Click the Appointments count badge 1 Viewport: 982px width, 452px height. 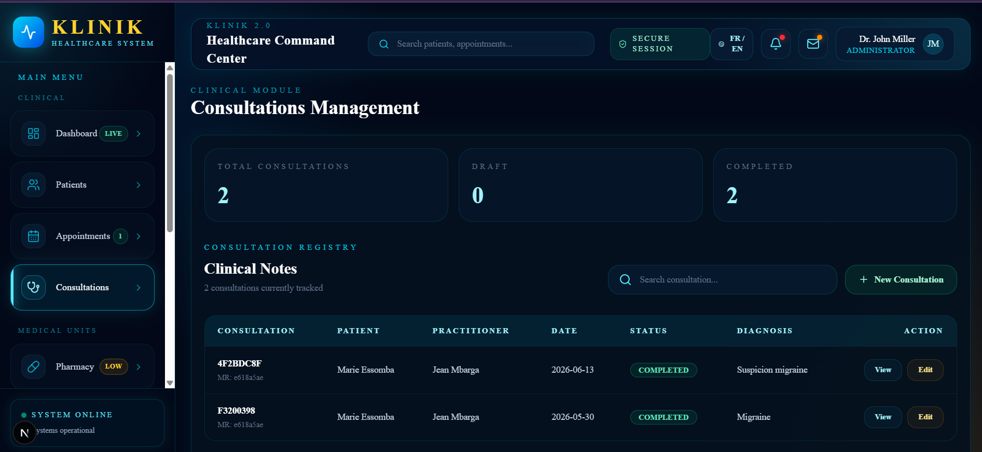click(x=120, y=236)
